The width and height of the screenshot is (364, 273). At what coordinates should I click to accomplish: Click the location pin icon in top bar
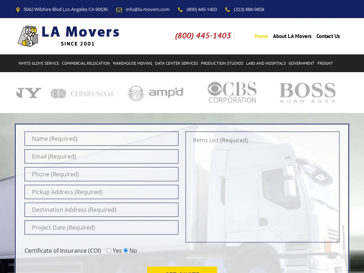[18, 10]
